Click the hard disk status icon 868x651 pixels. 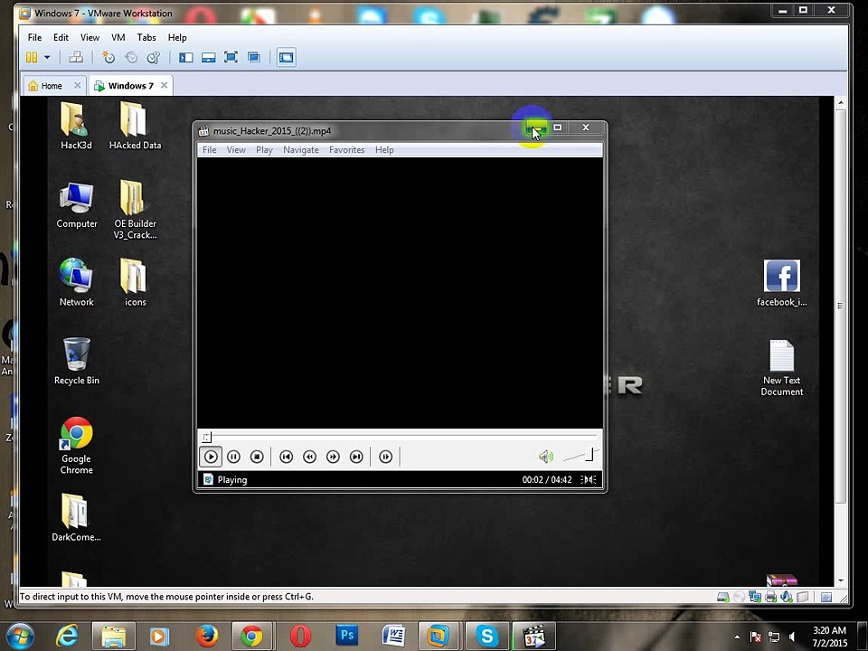722,597
